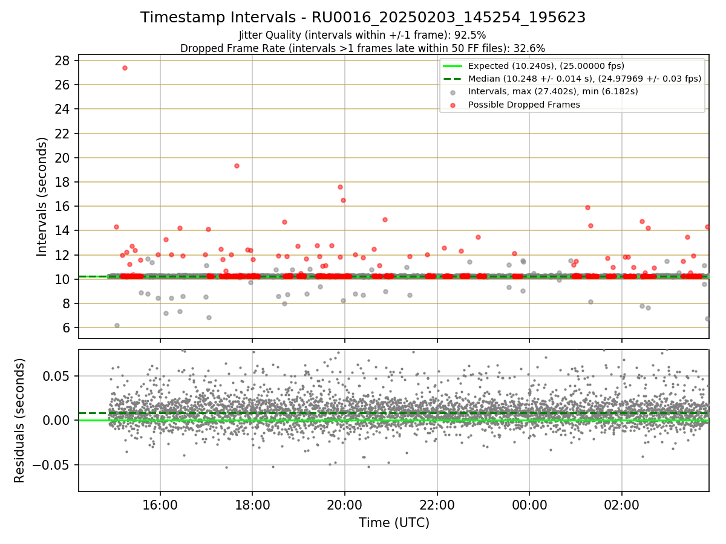Click the Median (10.248 +/- 0.014 s) legend entry
Image resolution: width=726 pixels, height=544 pixels.
[x=572, y=79]
